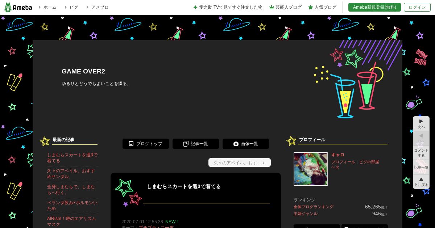Viewport: 435px width, 228px height.
Task: Click 上に戻る back-to-top button
Action: [421, 182]
